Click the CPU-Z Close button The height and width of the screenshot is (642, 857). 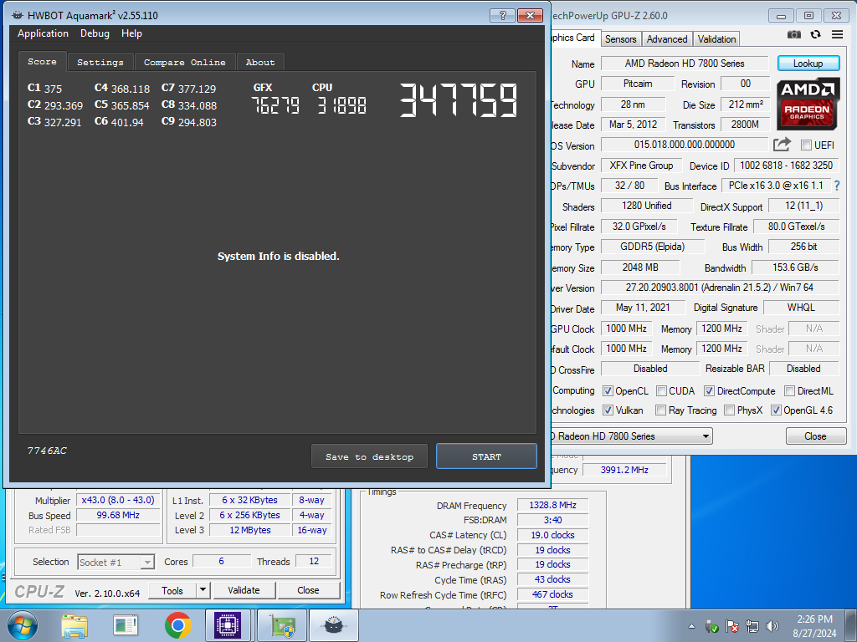click(x=308, y=590)
